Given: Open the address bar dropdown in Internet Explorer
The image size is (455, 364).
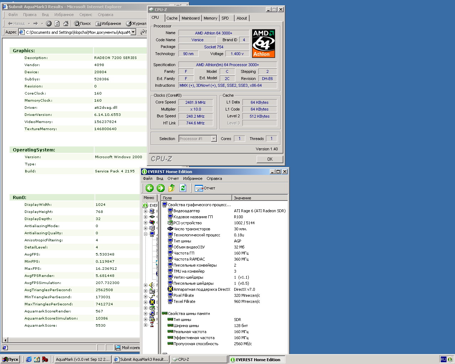Looking at the screenshot, I should [x=133, y=32].
